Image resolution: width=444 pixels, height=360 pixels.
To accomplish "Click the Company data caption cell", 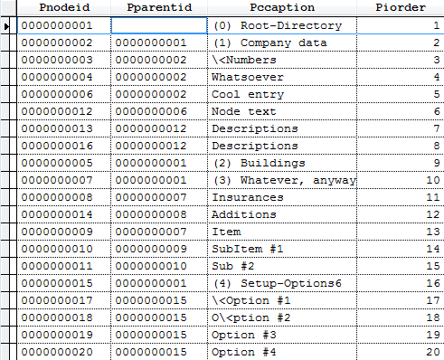I will [282, 43].
